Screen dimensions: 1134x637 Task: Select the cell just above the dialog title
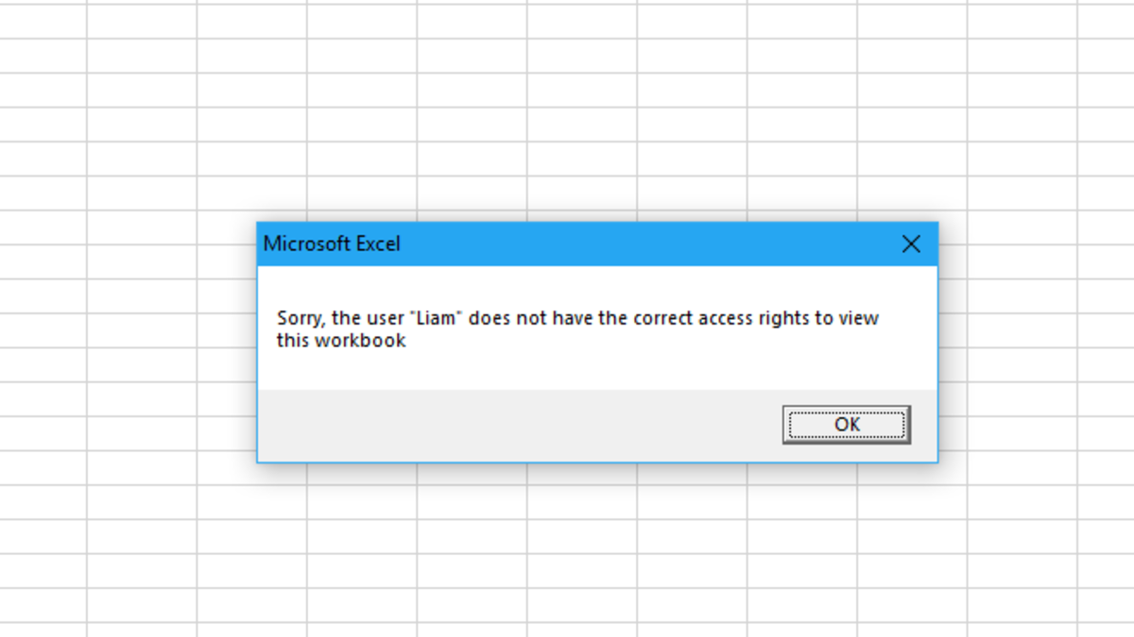(361, 193)
